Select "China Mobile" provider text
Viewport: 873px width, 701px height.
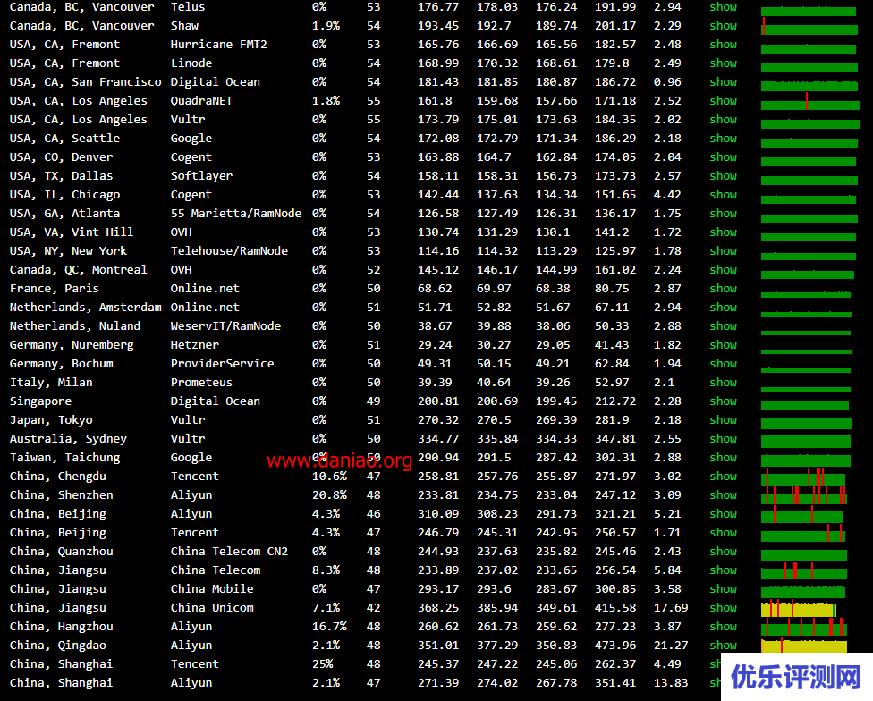(x=212, y=589)
